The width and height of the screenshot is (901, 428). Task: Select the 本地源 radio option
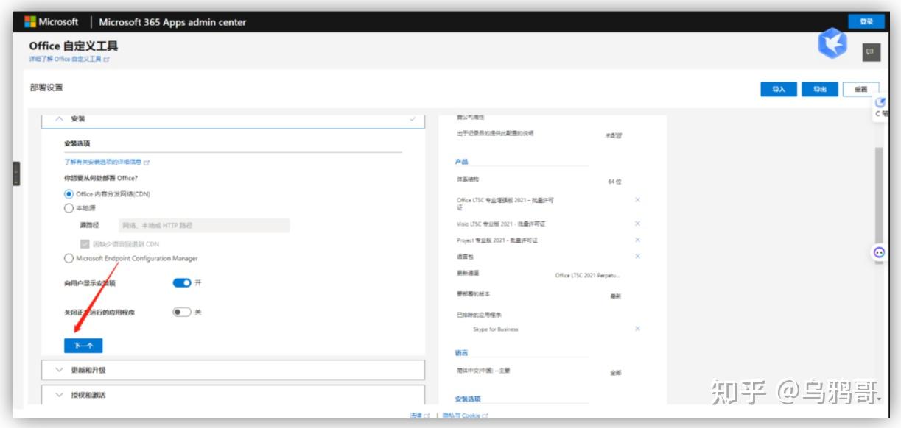coord(69,208)
